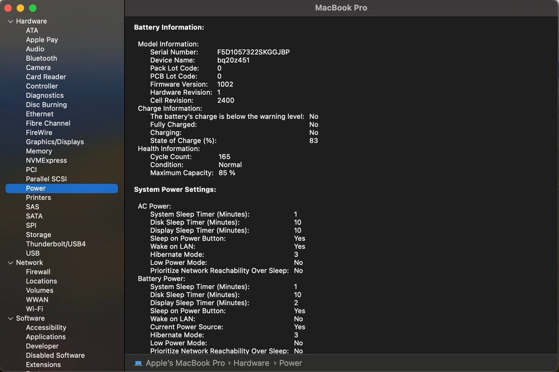Click the laptop icon in path bar

coord(138,363)
